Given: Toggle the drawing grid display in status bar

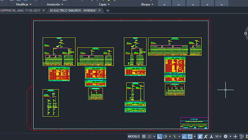Looking at the screenshot, I should 144,136.
